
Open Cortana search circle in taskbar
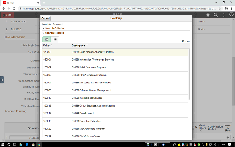[9, 144]
